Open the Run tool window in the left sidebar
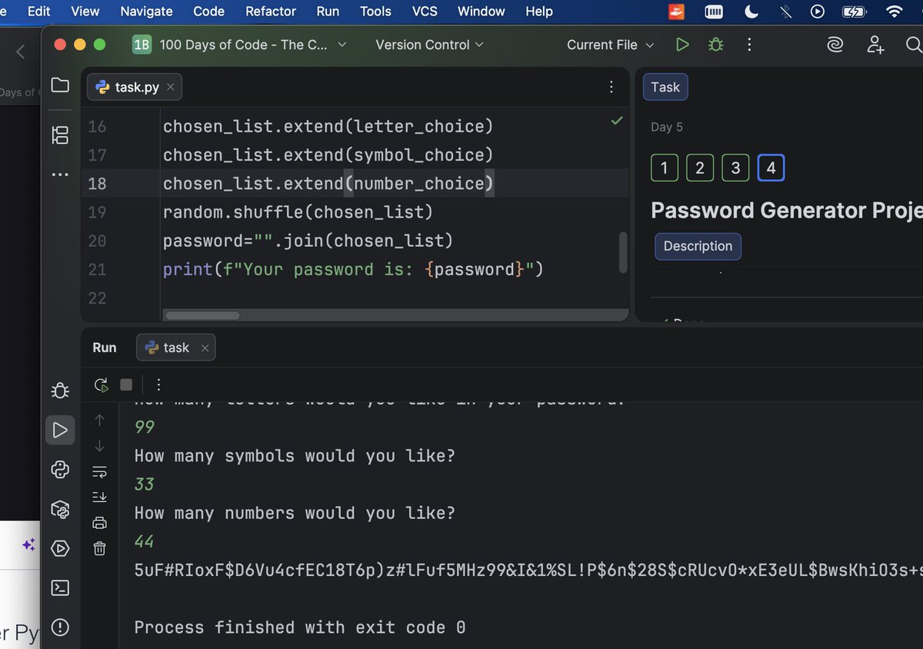Image resolution: width=923 pixels, height=649 pixels. [60, 430]
